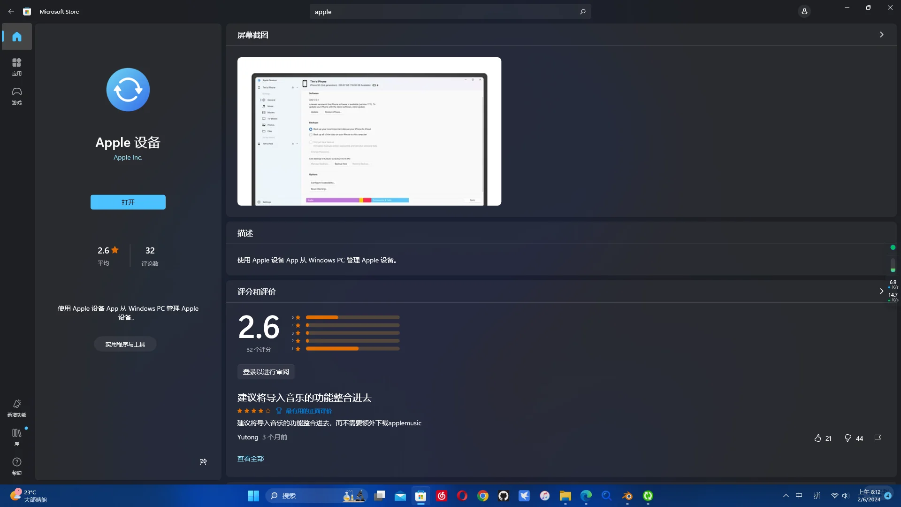Click the 1-star rating distribution bar
This screenshot has width=901, height=507.
pos(352,349)
